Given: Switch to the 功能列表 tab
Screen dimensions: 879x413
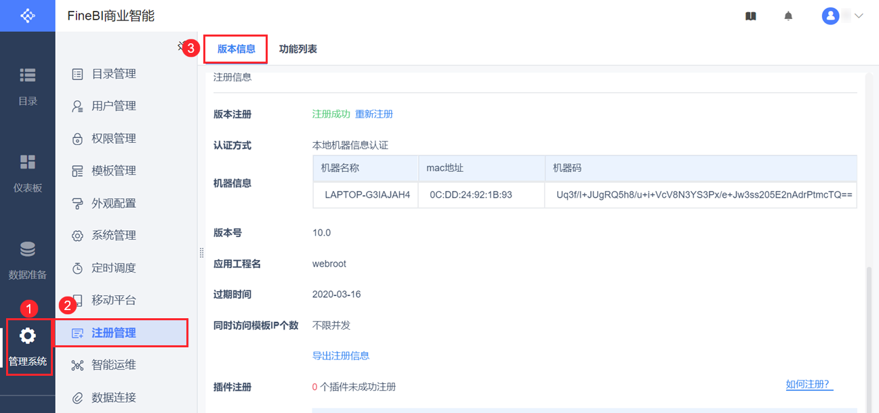Looking at the screenshot, I should pyautogui.click(x=298, y=49).
